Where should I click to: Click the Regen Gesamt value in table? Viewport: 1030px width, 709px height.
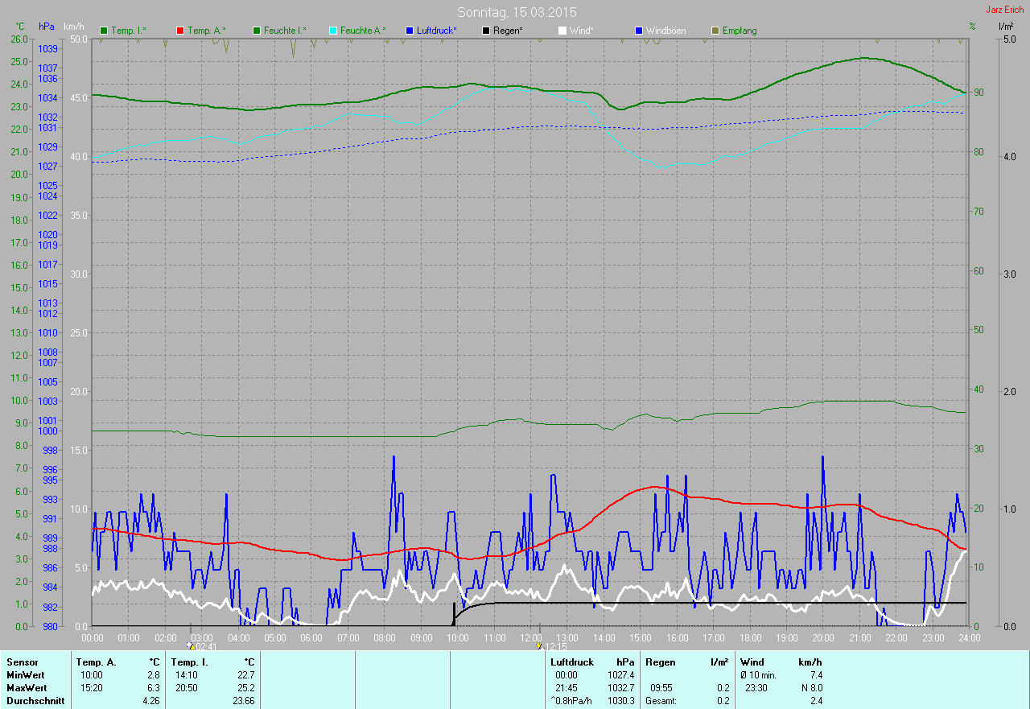(723, 701)
